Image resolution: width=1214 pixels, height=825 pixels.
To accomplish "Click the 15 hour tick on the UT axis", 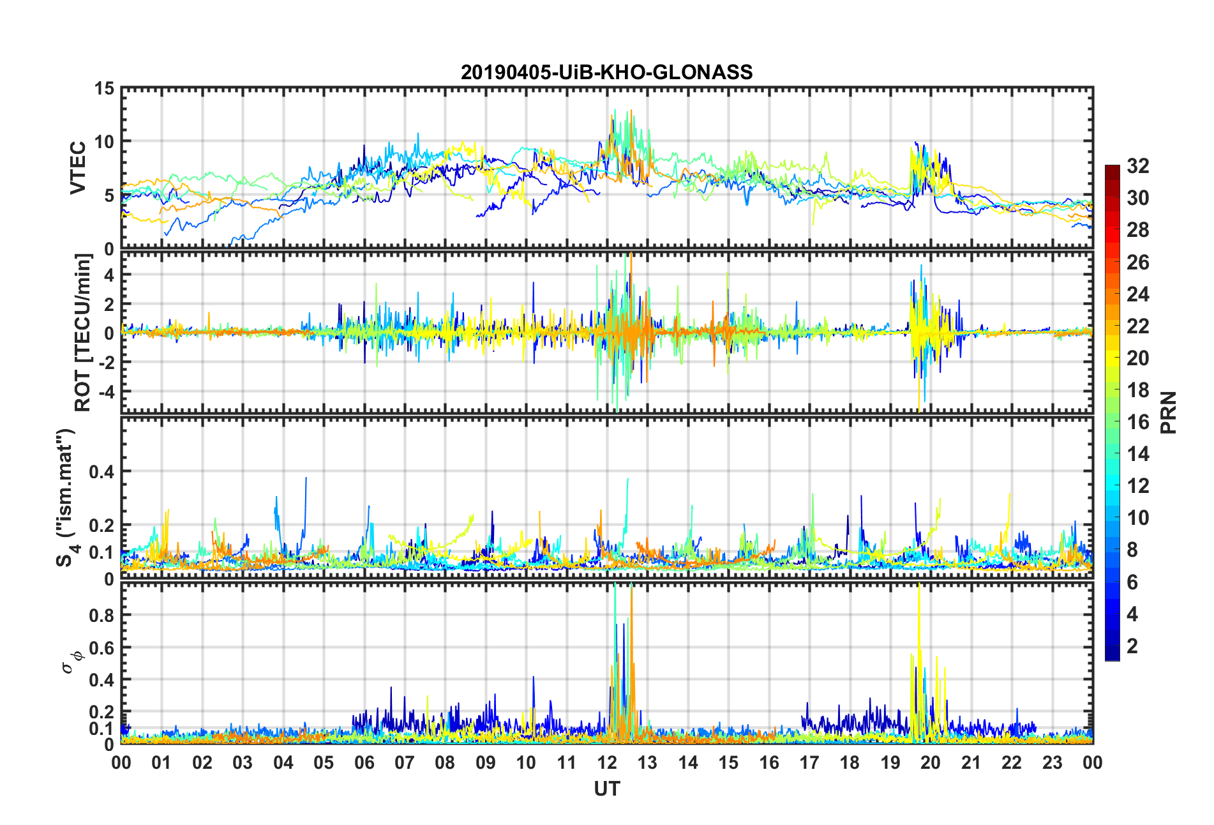I will 728,762.
